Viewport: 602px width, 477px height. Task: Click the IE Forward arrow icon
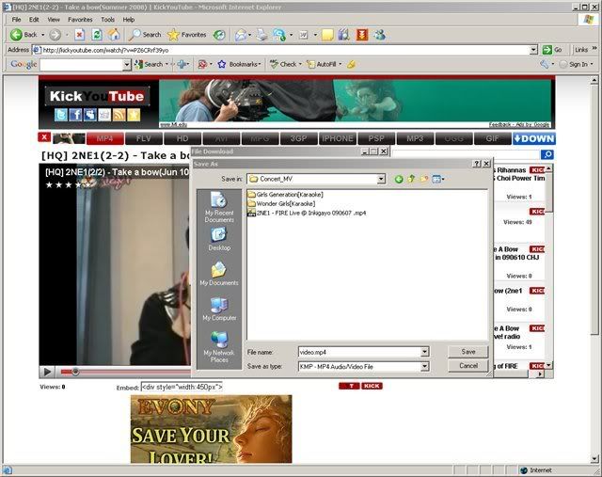click(55, 35)
